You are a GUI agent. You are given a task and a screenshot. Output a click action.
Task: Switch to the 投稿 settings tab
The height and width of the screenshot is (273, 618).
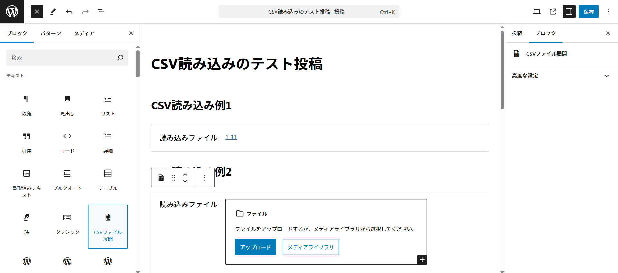[x=517, y=33]
